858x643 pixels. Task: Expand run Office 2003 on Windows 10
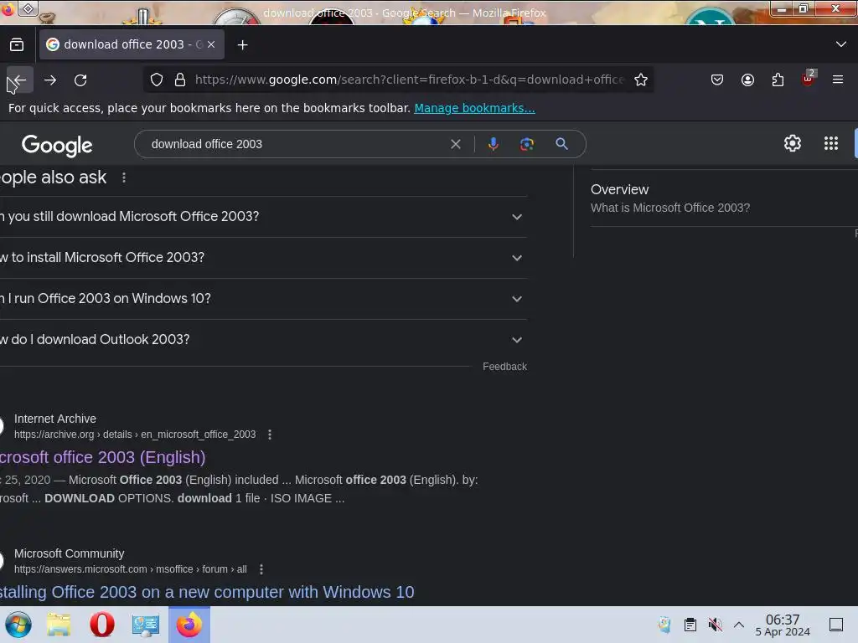pyautogui.click(x=263, y=299)
